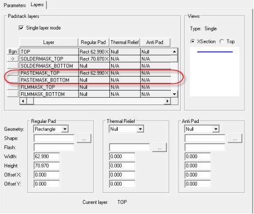This screenshot has width=254, height=214.
Task: Click the Regular Pad Shape input field
Action: point(54,139)
